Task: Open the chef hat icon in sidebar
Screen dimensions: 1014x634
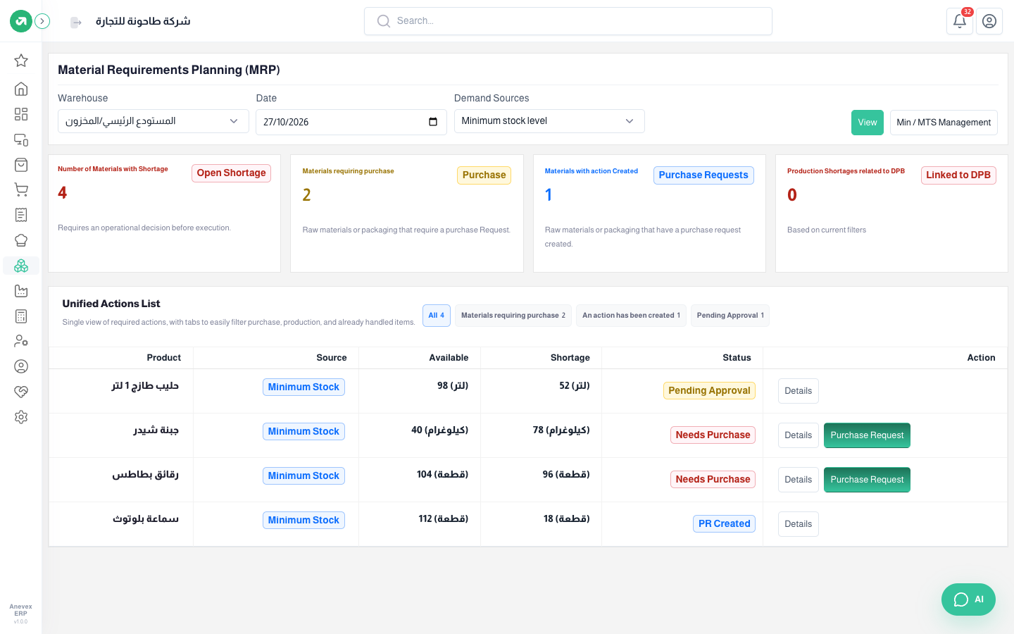Action: click(x=21, y=240)
